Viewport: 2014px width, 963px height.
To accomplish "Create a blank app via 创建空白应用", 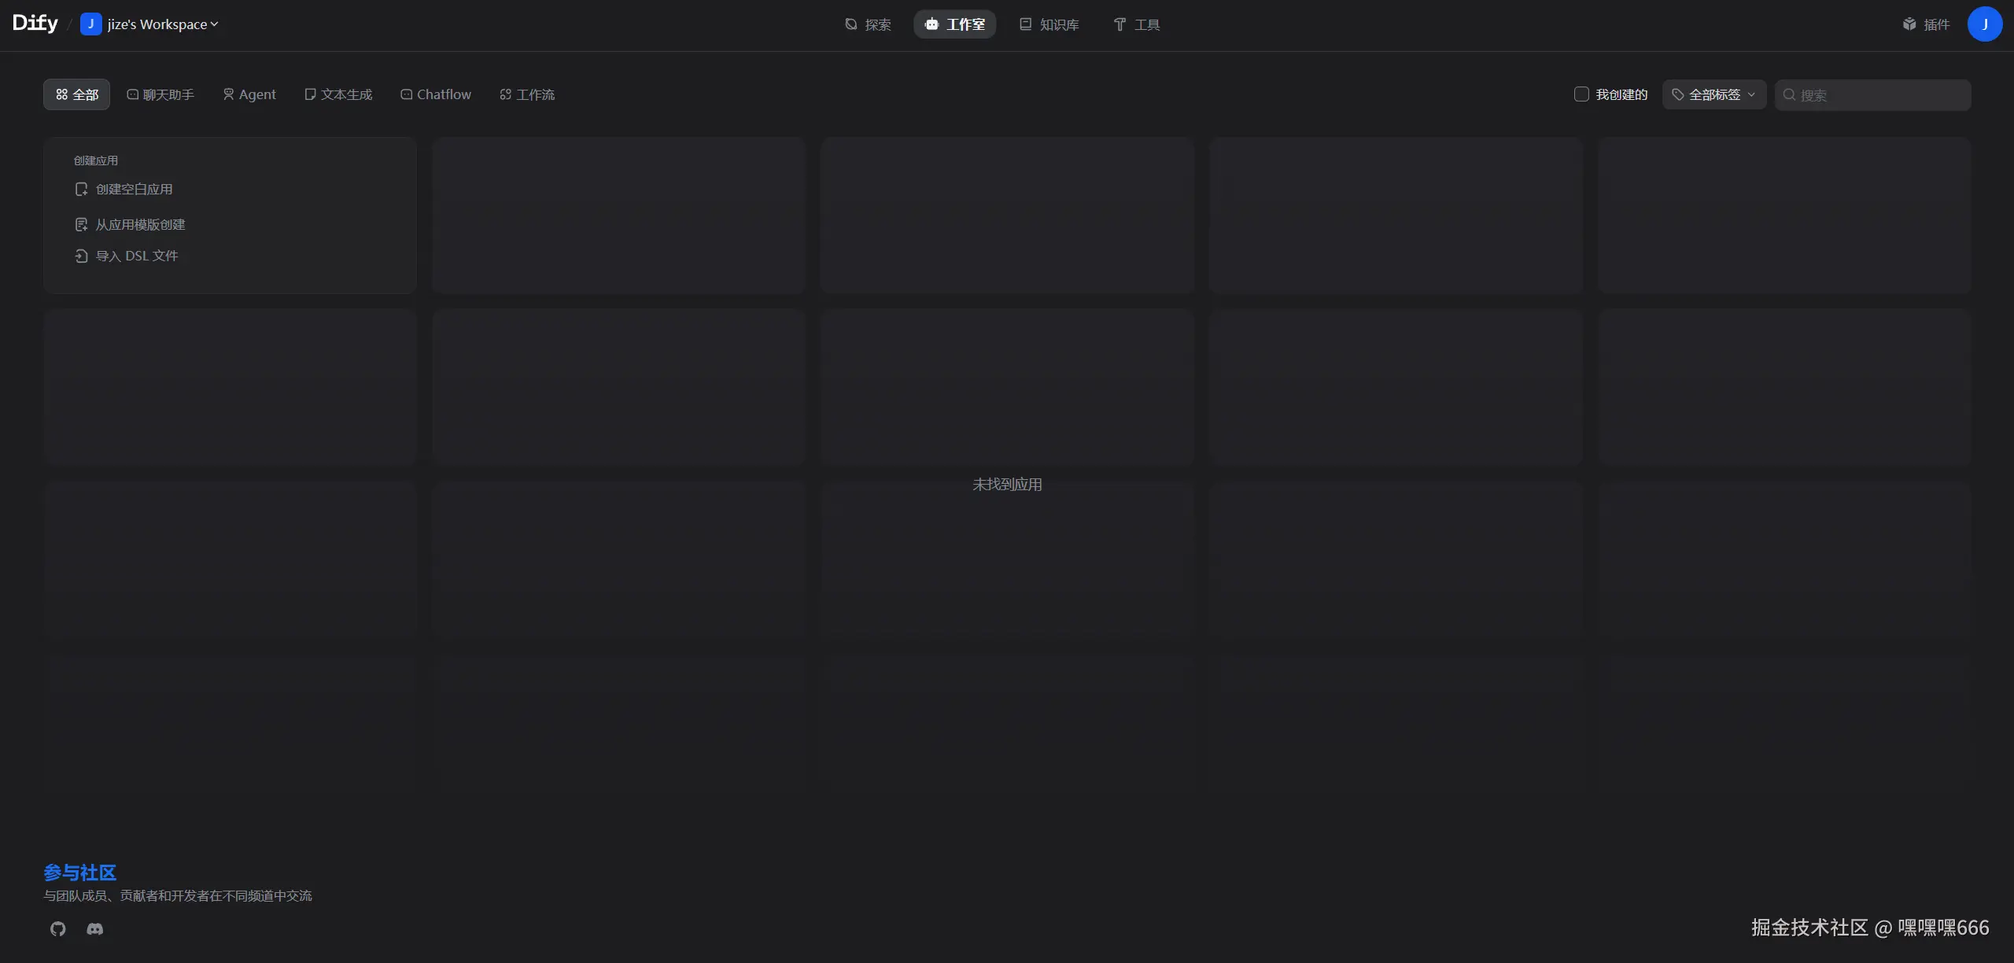I will click(x=124, y=189).
